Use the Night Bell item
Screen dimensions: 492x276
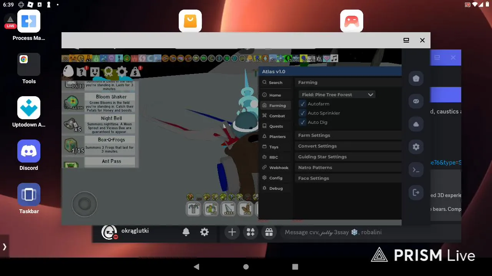point(99,124)
